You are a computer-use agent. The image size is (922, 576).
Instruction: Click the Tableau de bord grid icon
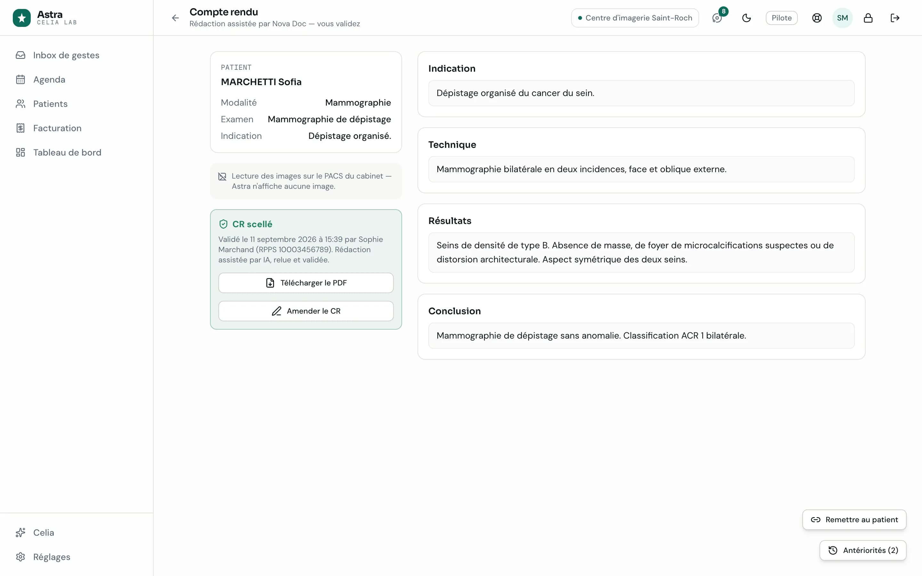pos(20,153)
